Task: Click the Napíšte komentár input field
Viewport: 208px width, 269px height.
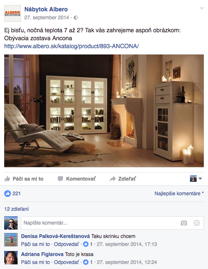Action: pyautogui.click(x=112, y=223)
